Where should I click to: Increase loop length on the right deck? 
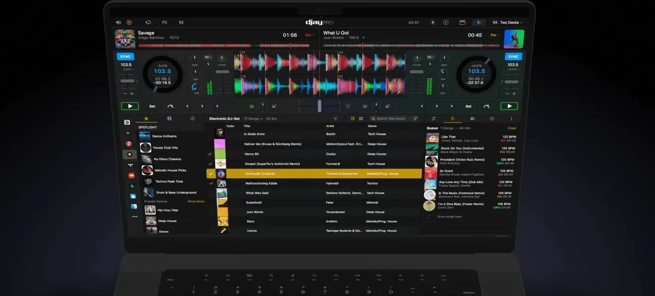point(452,106)
